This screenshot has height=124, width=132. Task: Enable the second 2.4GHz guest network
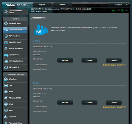[89, 61]
